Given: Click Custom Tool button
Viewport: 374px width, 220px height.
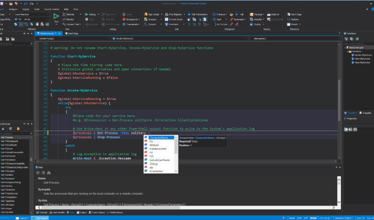Looking at the screenshot, I should [x=71, y=24].
